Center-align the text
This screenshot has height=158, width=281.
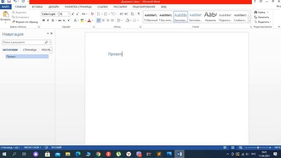pos(103,21)
